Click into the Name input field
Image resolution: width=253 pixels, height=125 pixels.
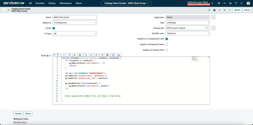(75, 17)
